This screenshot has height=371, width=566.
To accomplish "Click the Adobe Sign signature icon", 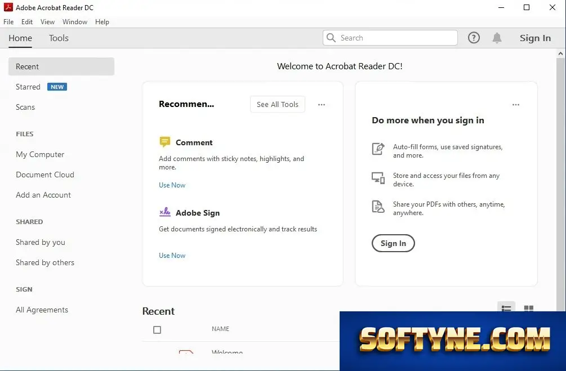I will pos(165,212).
